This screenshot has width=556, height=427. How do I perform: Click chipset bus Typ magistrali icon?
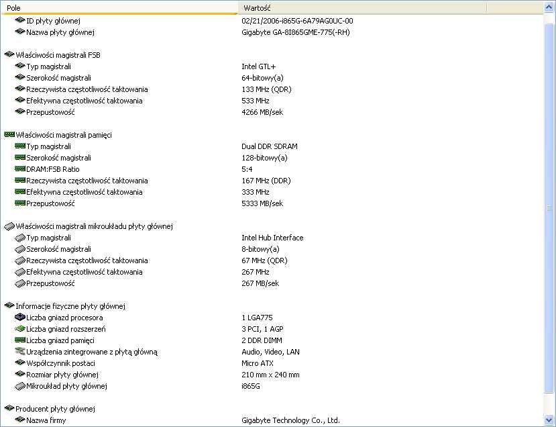20,238
